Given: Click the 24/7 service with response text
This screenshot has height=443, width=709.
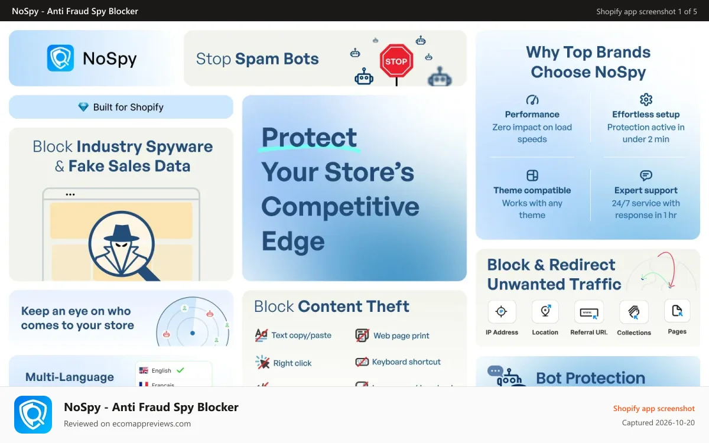Looking at the screenshot, I should (x=646, y=209).
